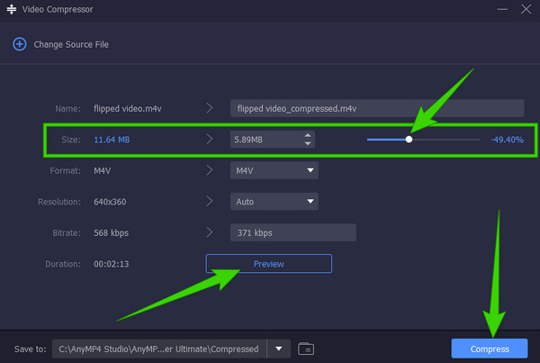Decrease output size with down stepper arrow
Image resolution: width=540 pixels, height=363 pixels.
[308, 143]
